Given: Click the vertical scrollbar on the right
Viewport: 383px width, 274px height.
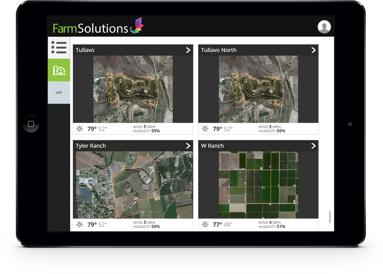Looking at the screenshot, I should click(329, 217).
